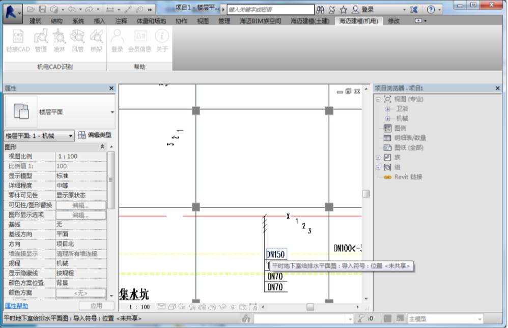Collapse the 视图 (专业) tree node

[x=378, y=99]
